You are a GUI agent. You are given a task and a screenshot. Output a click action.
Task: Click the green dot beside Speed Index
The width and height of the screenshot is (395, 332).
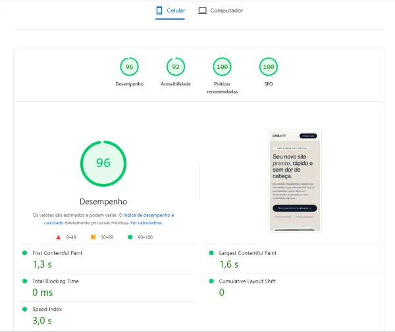[x=25, y=309]
